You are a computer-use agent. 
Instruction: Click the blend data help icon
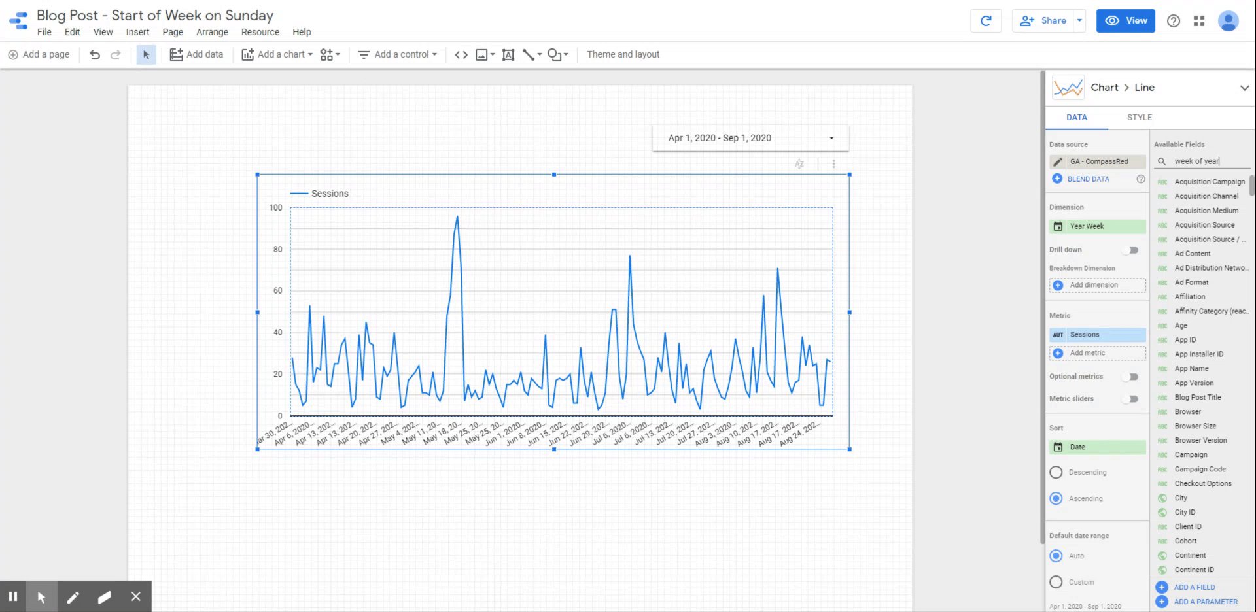[1141, 179]
